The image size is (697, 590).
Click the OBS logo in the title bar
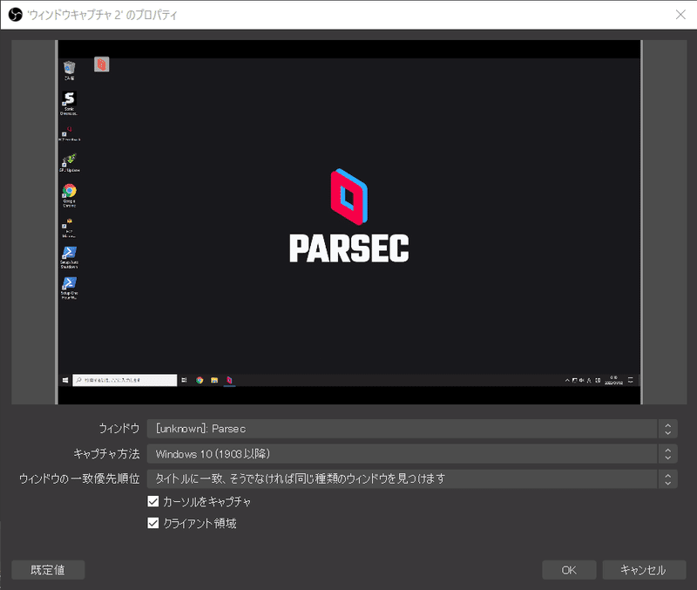(15, 15)
